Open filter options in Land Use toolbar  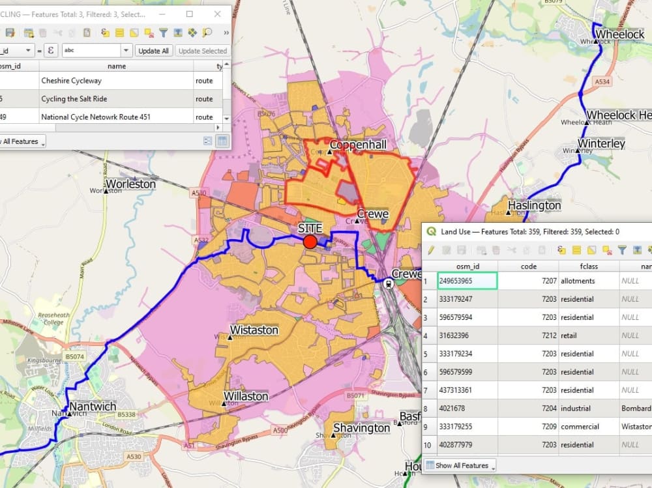(x=622, y=250)
